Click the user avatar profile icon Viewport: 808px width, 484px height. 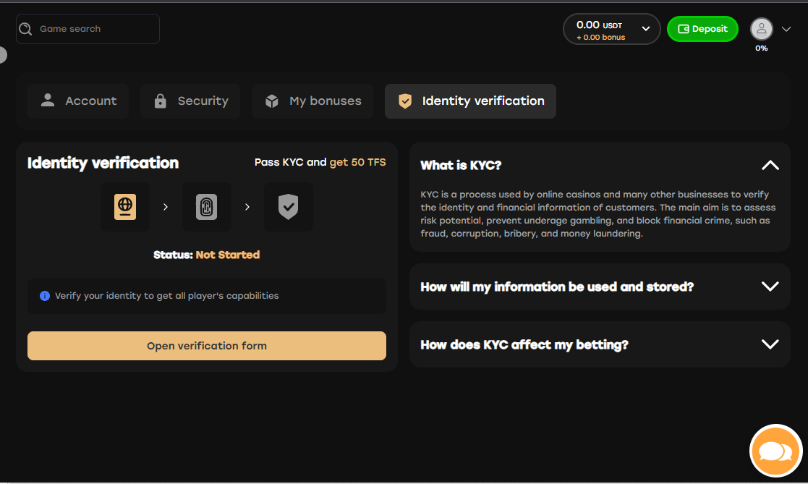pyautogui.click(x=761, y=29)
